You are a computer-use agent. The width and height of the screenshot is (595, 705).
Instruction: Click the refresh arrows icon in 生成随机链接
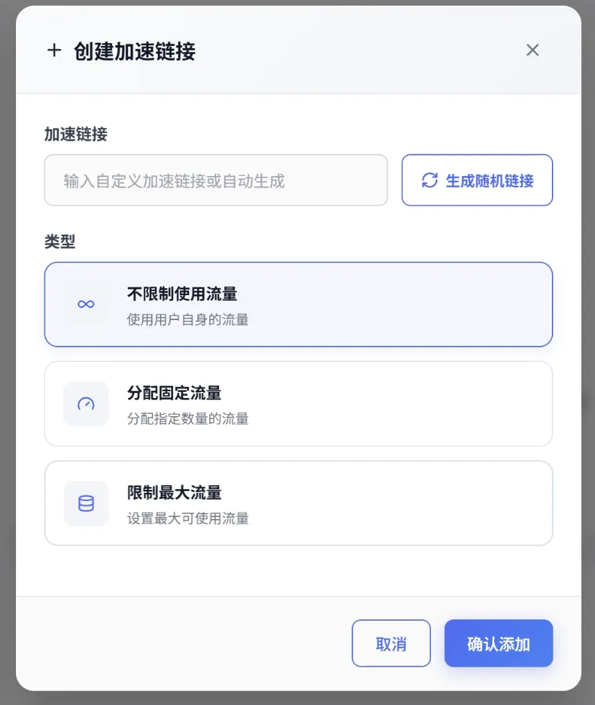pos(430,180)
